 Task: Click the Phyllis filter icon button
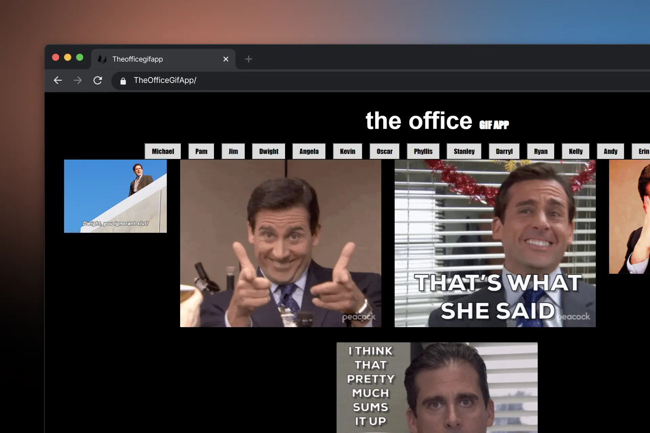click(423, 150)
